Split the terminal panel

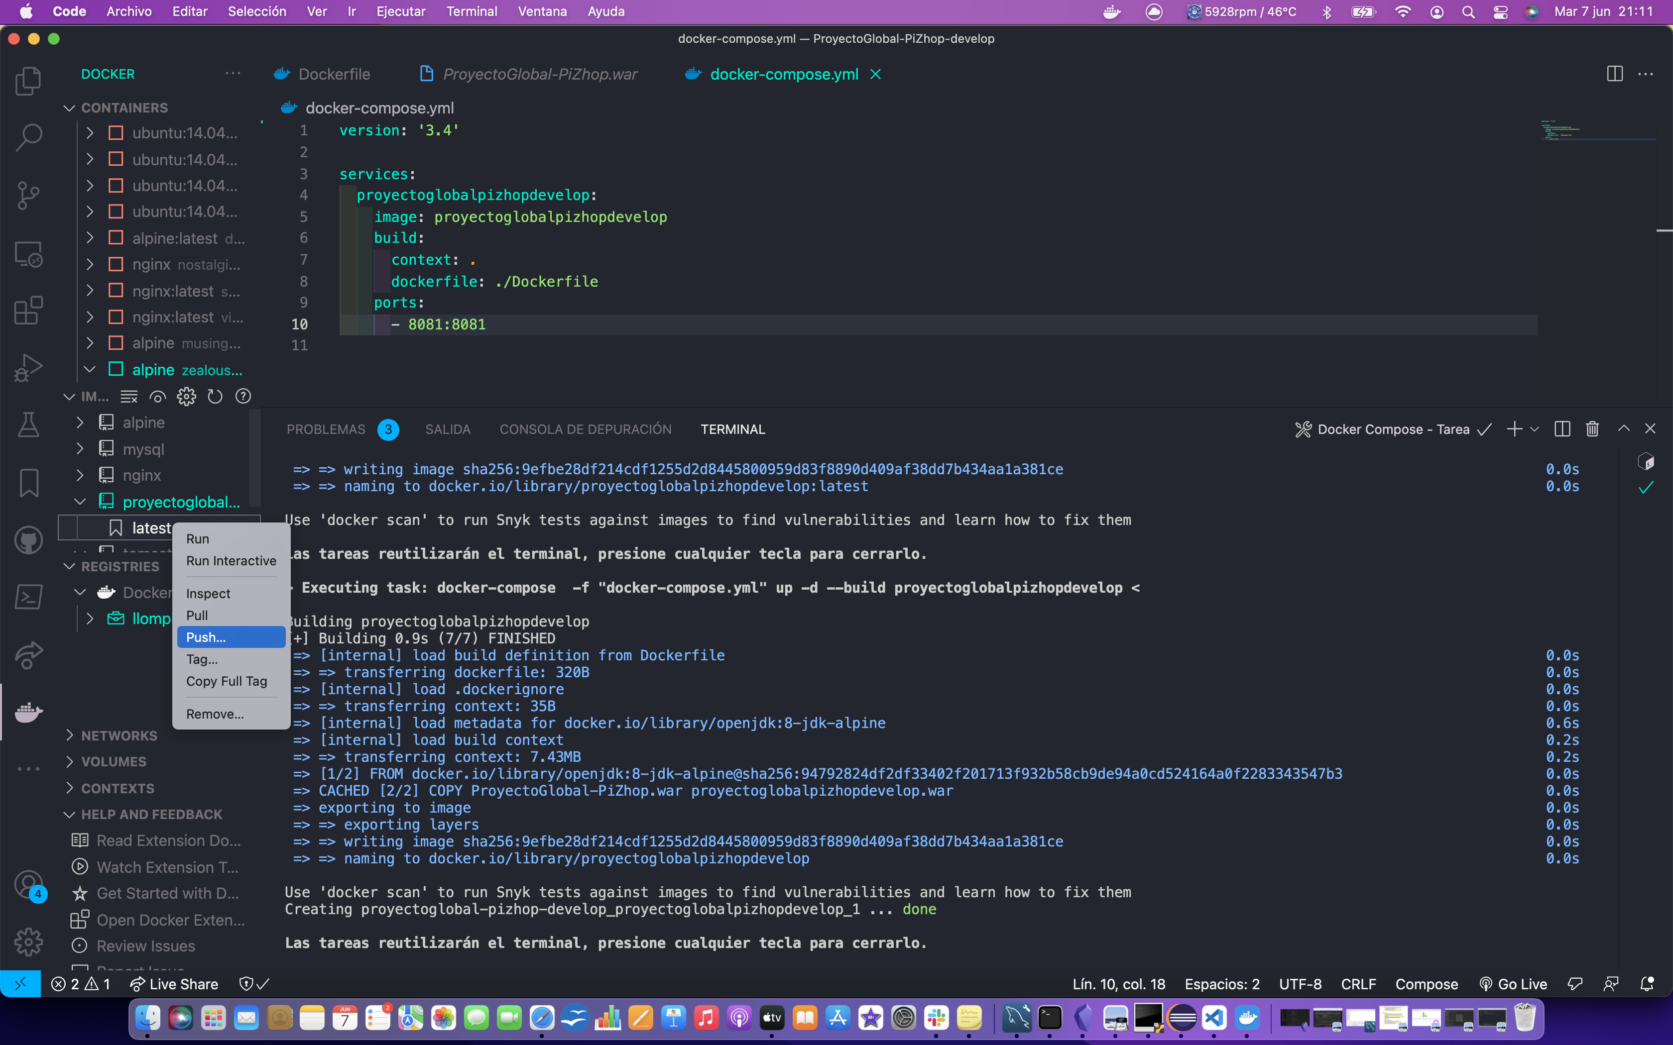1561,428
